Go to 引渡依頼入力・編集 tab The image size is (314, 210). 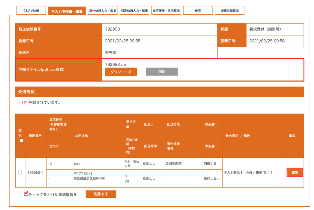[x=134, y=11]
